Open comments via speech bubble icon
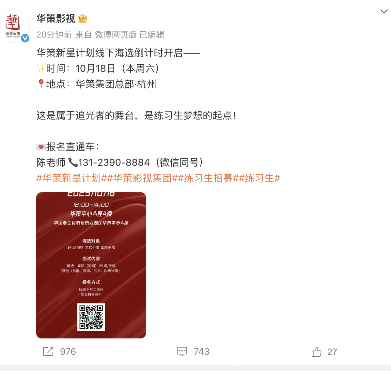The height and width of the screenshot is (374, 391). point(182,351)
